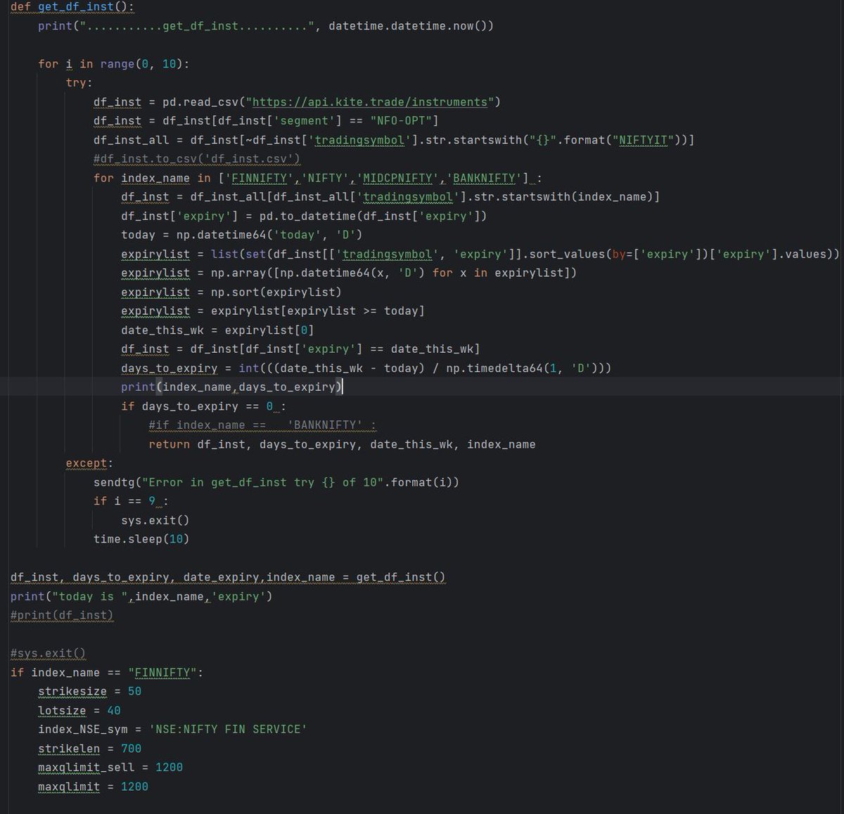Click 'lotsize = 40' assignment
This screenshot has height=814, width=844.
click(x=79, y=711)
